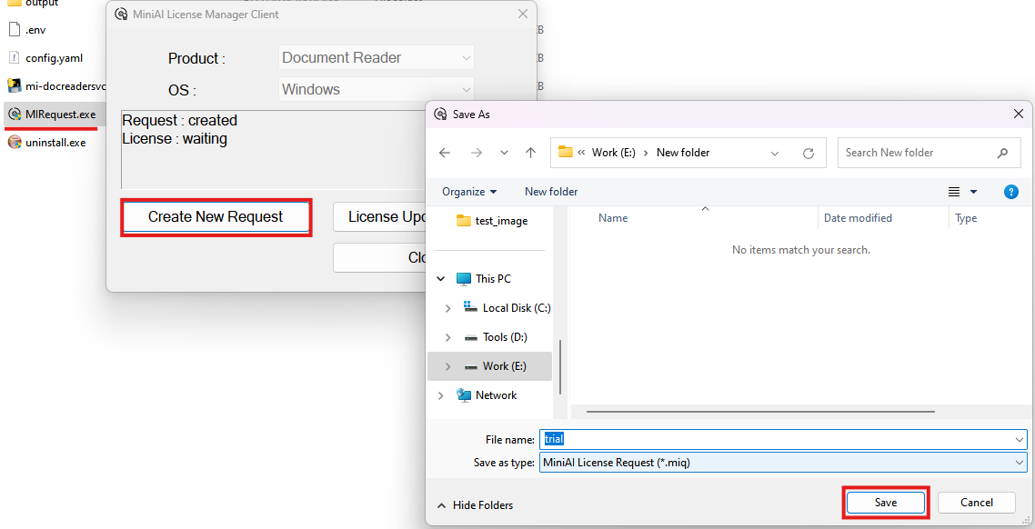
Task: Select Tools (D:) drive in navigation pane
Action: coord(505,337)
